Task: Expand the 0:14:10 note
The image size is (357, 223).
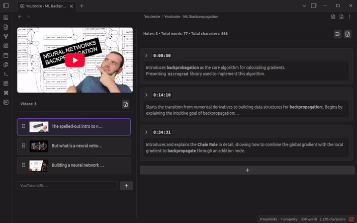Action: tap(146, 95)
